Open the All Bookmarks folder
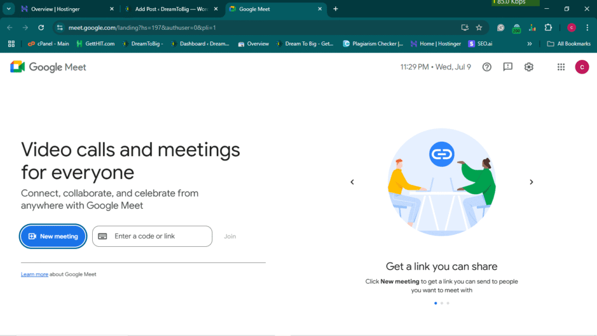 [569, 44]
